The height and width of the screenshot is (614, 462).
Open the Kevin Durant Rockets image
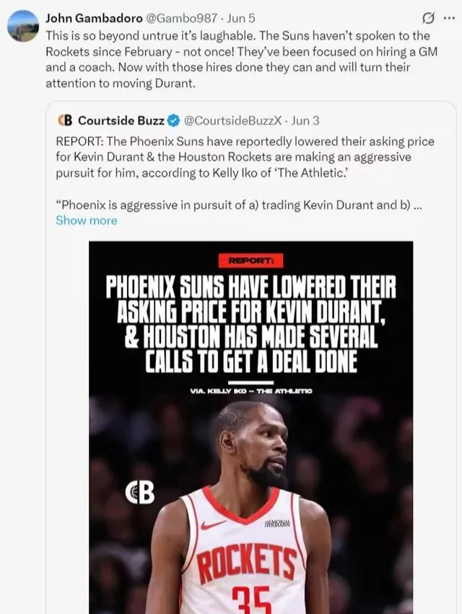[x=250, y=428]
